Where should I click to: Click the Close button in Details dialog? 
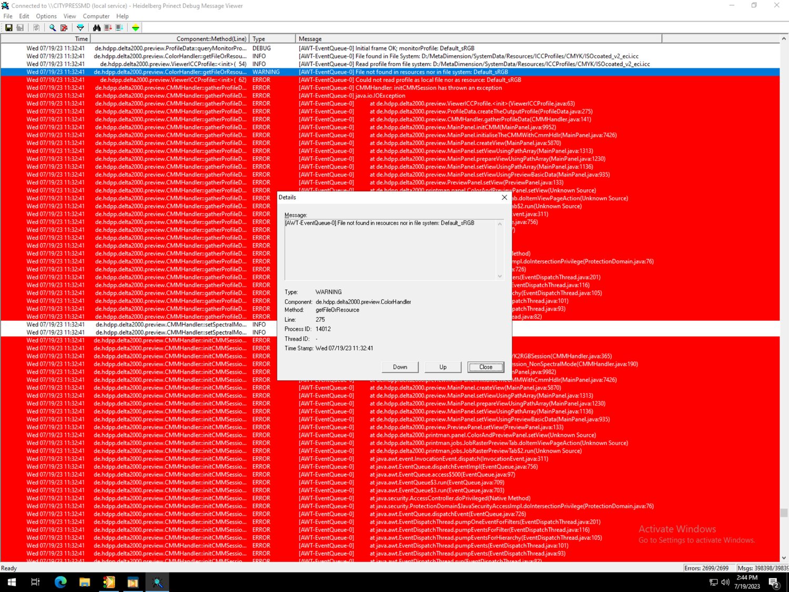point(485,367)
